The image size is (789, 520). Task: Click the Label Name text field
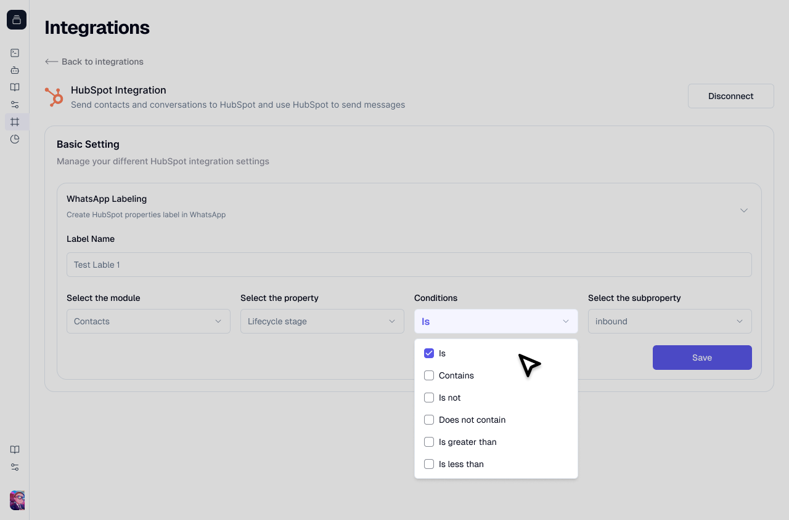[x=409, y=265]
